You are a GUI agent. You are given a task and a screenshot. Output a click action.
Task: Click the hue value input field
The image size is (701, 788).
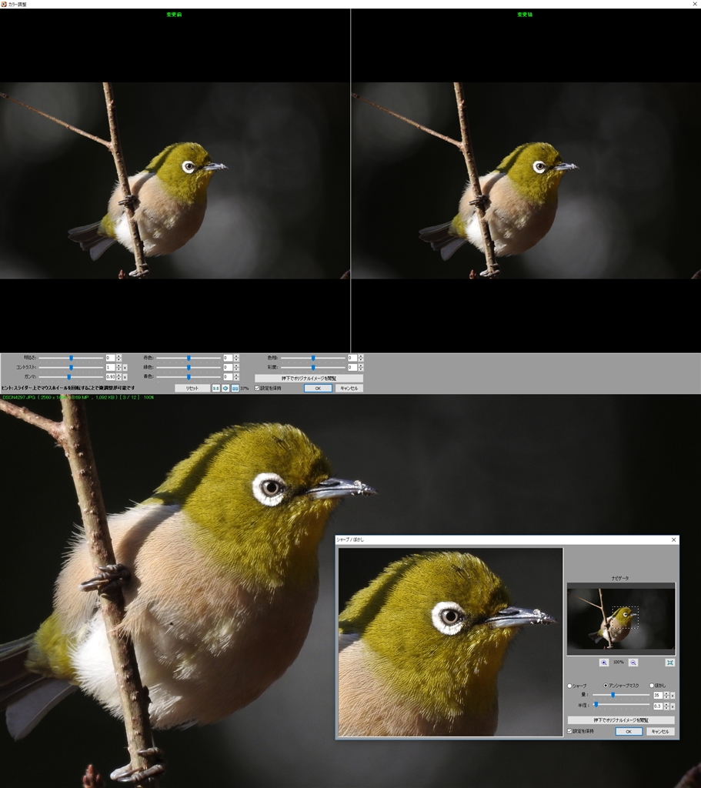point(352,358)
